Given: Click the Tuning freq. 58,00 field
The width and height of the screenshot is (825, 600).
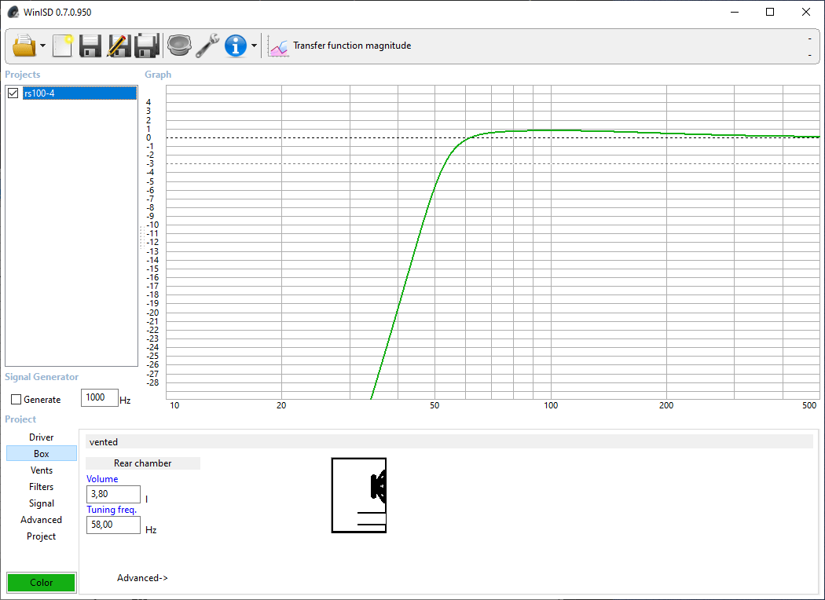Looking at the screenshot, I should click(x=113, y=525).
